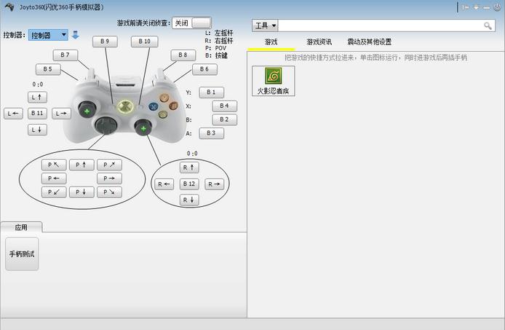Screen dimensions: 505x330
Task: Click the B 5 mapping button
Action: pos(48,69)
